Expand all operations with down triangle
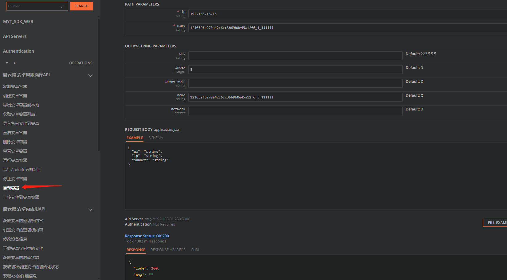The width and height of the screenshot is (507, 280). coord(7,63)
